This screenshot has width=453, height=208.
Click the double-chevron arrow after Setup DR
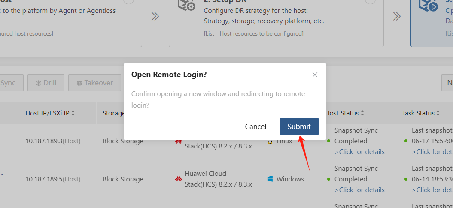[397, 16]
